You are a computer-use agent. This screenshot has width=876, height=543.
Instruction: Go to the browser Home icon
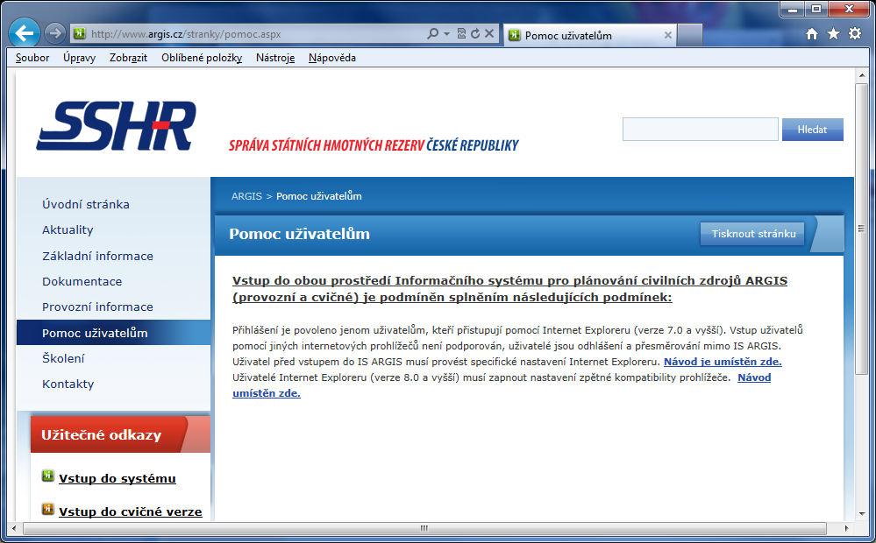click(x=812, y=34)
